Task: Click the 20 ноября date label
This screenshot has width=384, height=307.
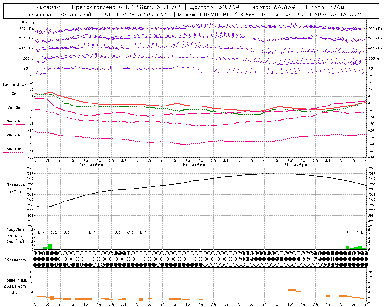Action: (193, 165)
